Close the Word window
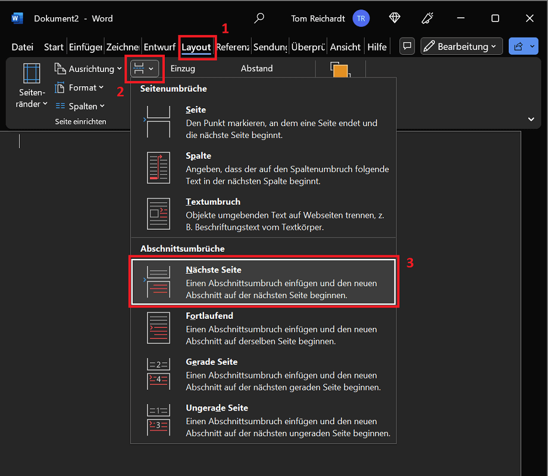 [530, 18]
